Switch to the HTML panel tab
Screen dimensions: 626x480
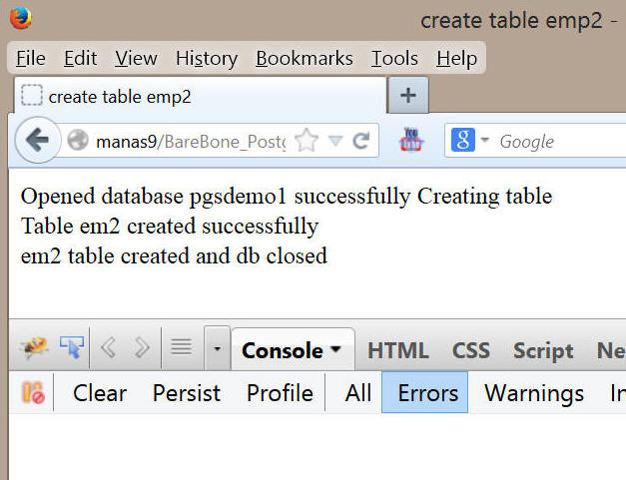[x=397, y=350]
